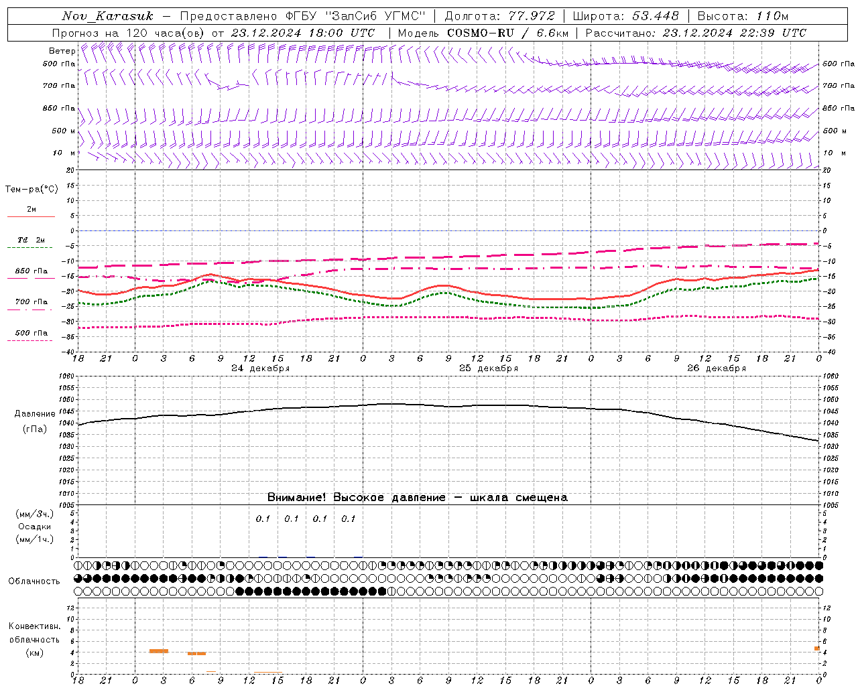
Task: Click the (мм/3ч.) precipitation unit label
Action: point(35,514)
